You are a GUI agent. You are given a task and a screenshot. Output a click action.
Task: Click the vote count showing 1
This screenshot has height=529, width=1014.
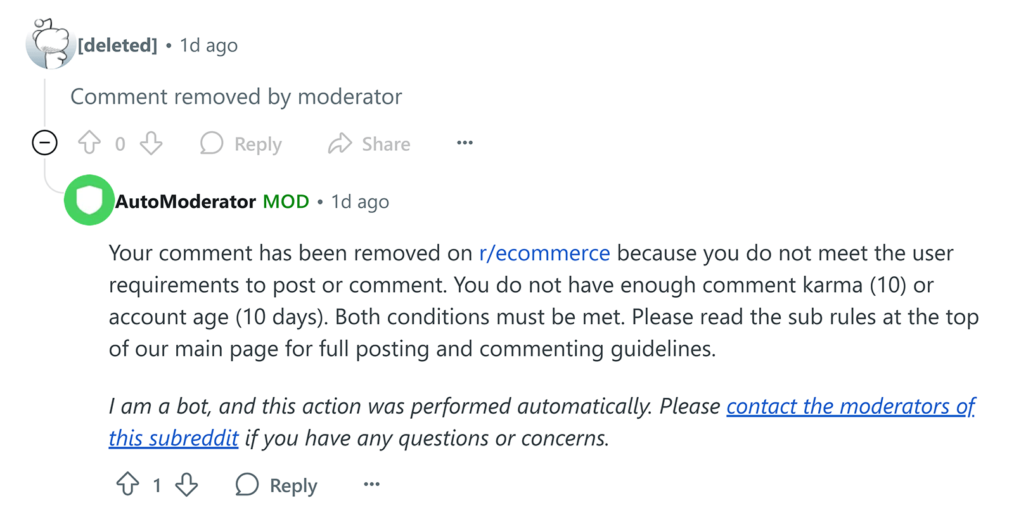[x=157, y=485]
